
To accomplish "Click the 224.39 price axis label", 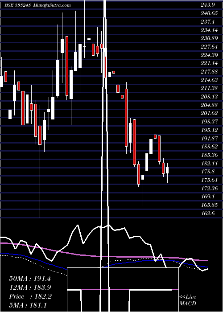I will pos(209,55).
